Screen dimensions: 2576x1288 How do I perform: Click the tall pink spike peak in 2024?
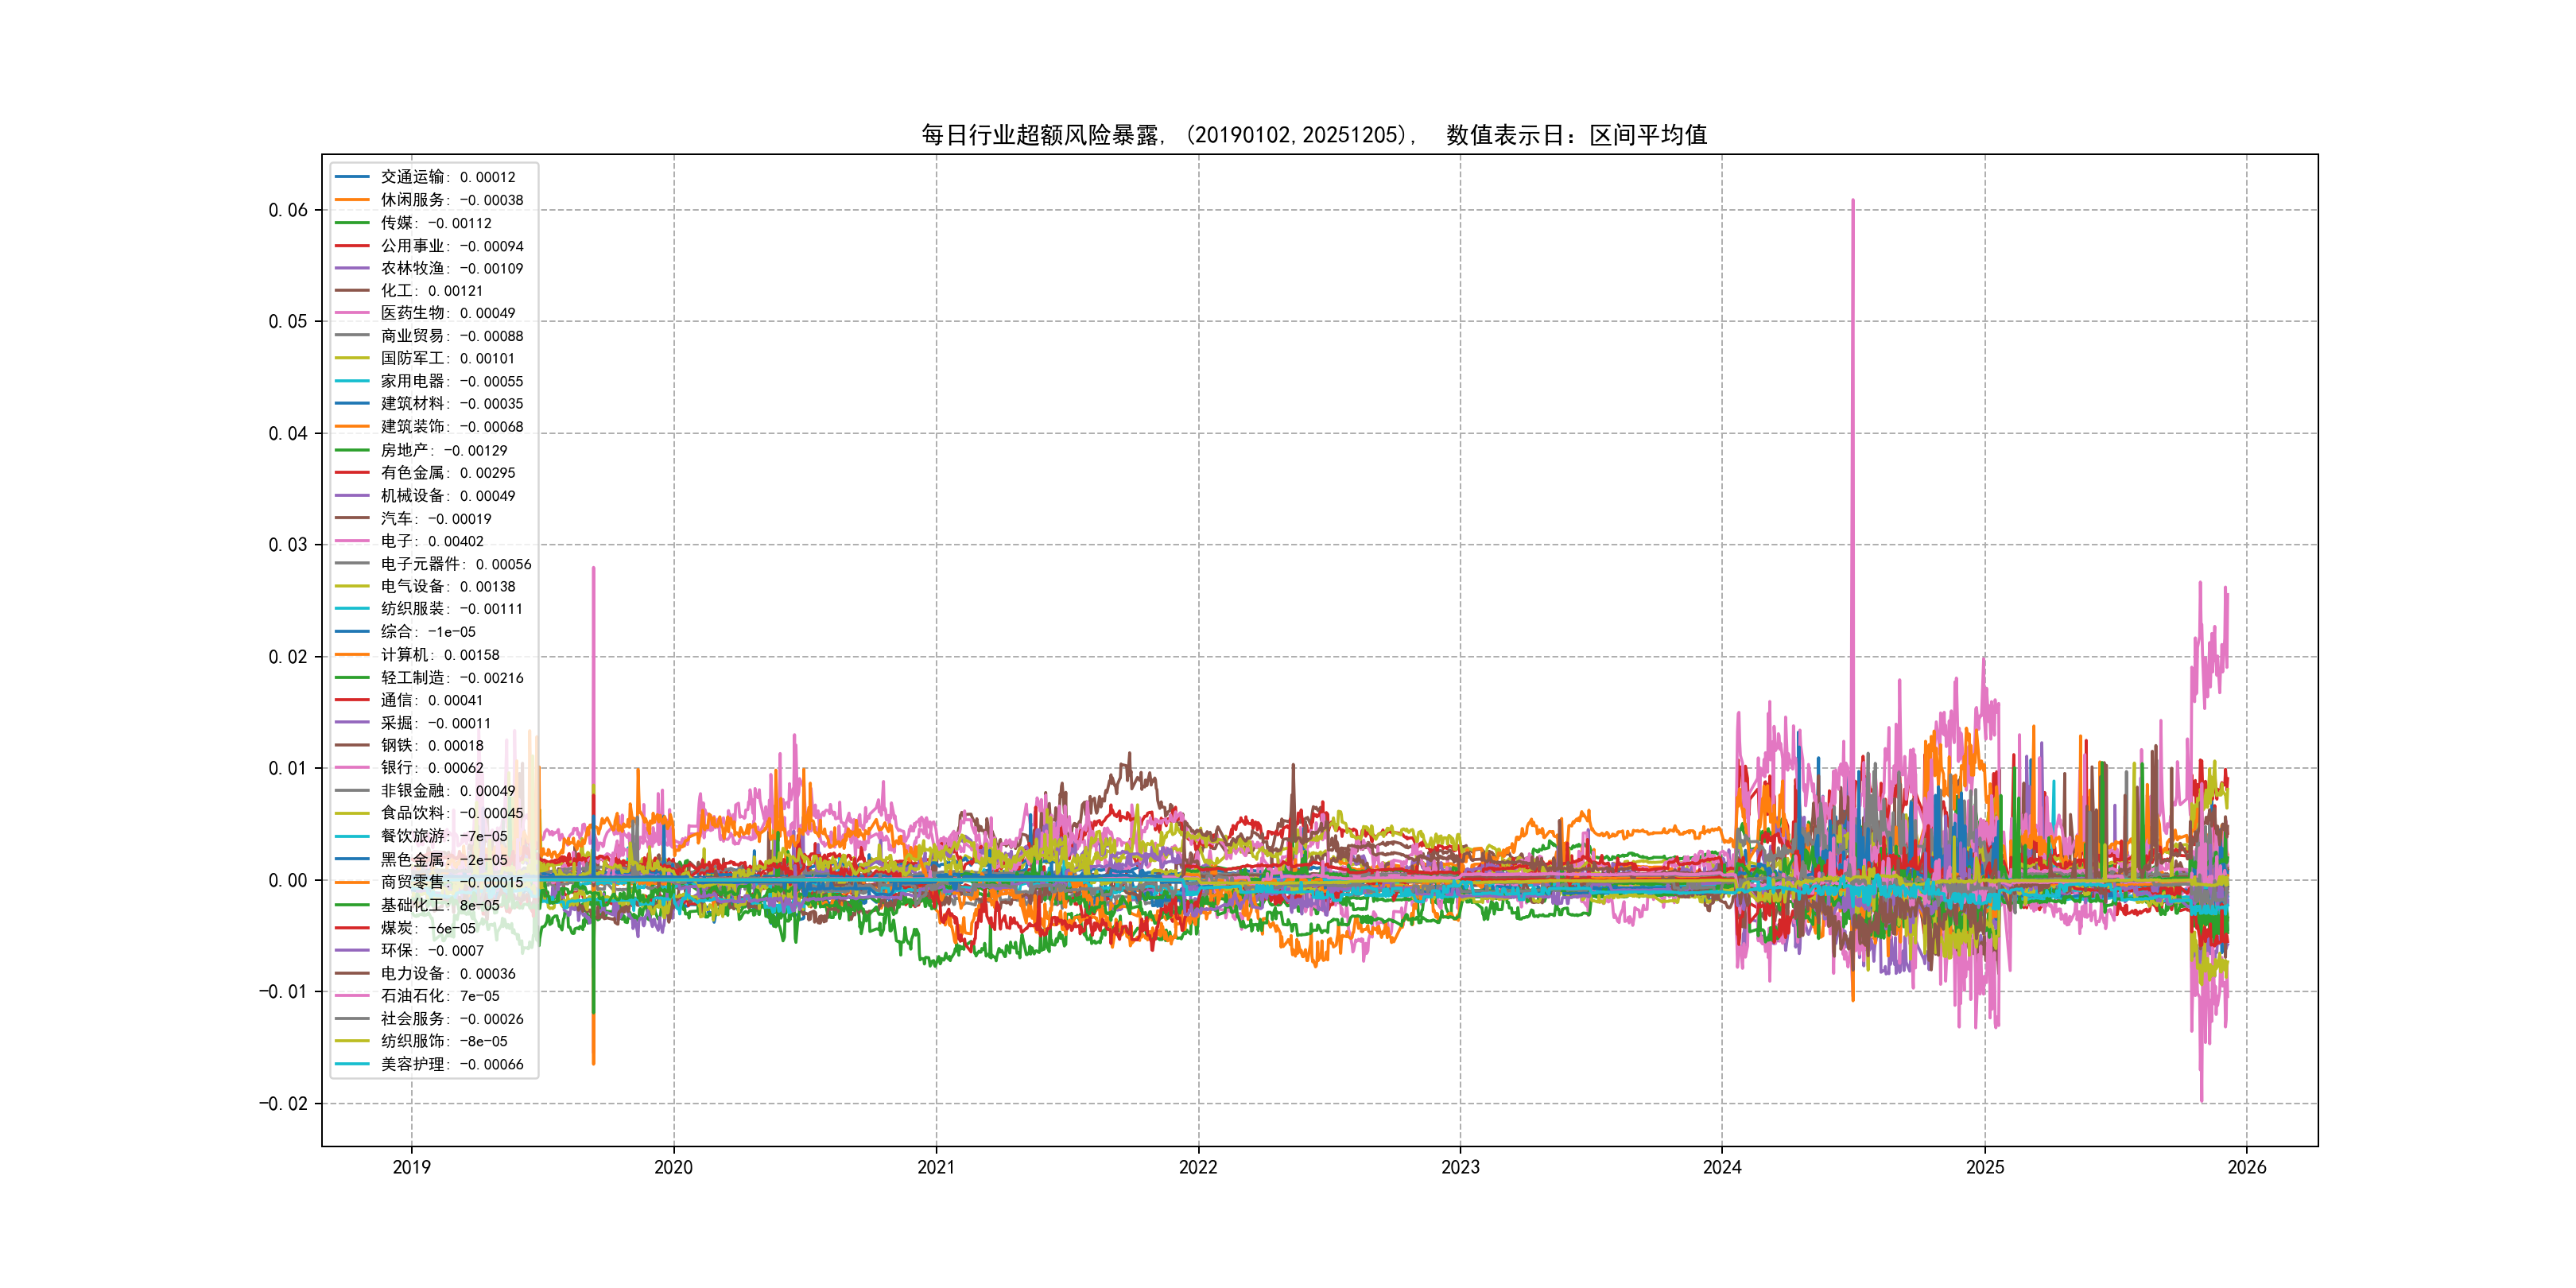pos(1852,201)
